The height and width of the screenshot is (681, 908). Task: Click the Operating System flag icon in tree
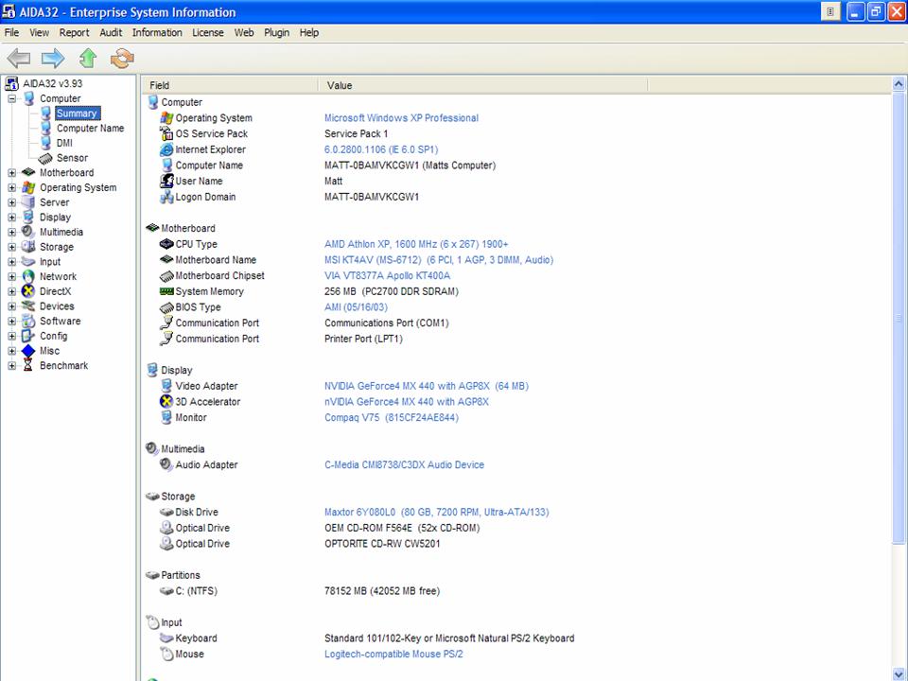tap(27, 187)
